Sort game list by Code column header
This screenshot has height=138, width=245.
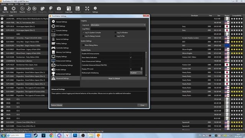click(x=11, y=15)
